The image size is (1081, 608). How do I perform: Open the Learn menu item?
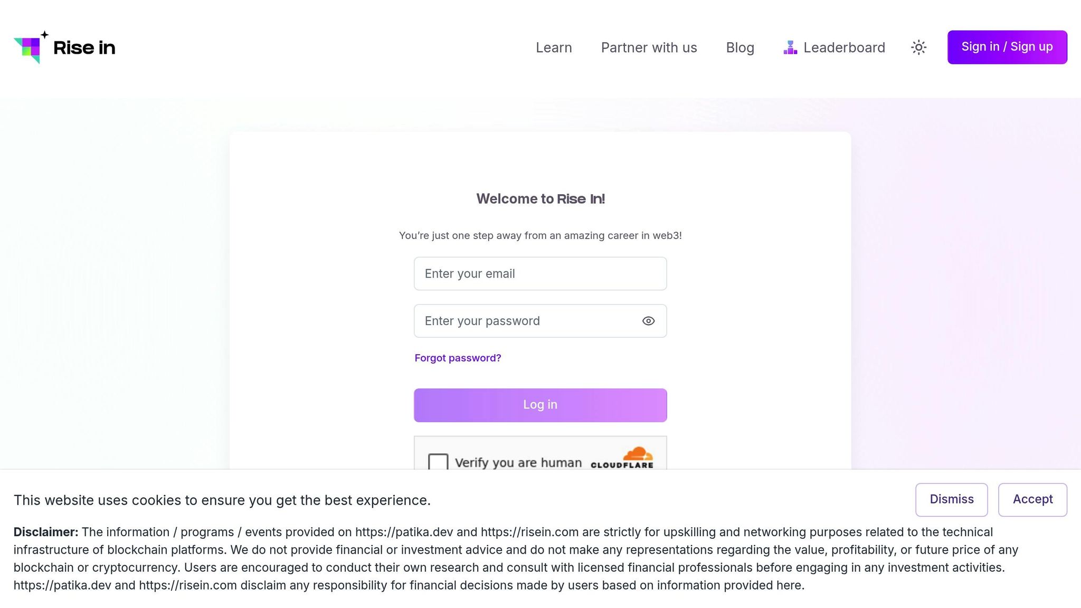pos(554,47)
